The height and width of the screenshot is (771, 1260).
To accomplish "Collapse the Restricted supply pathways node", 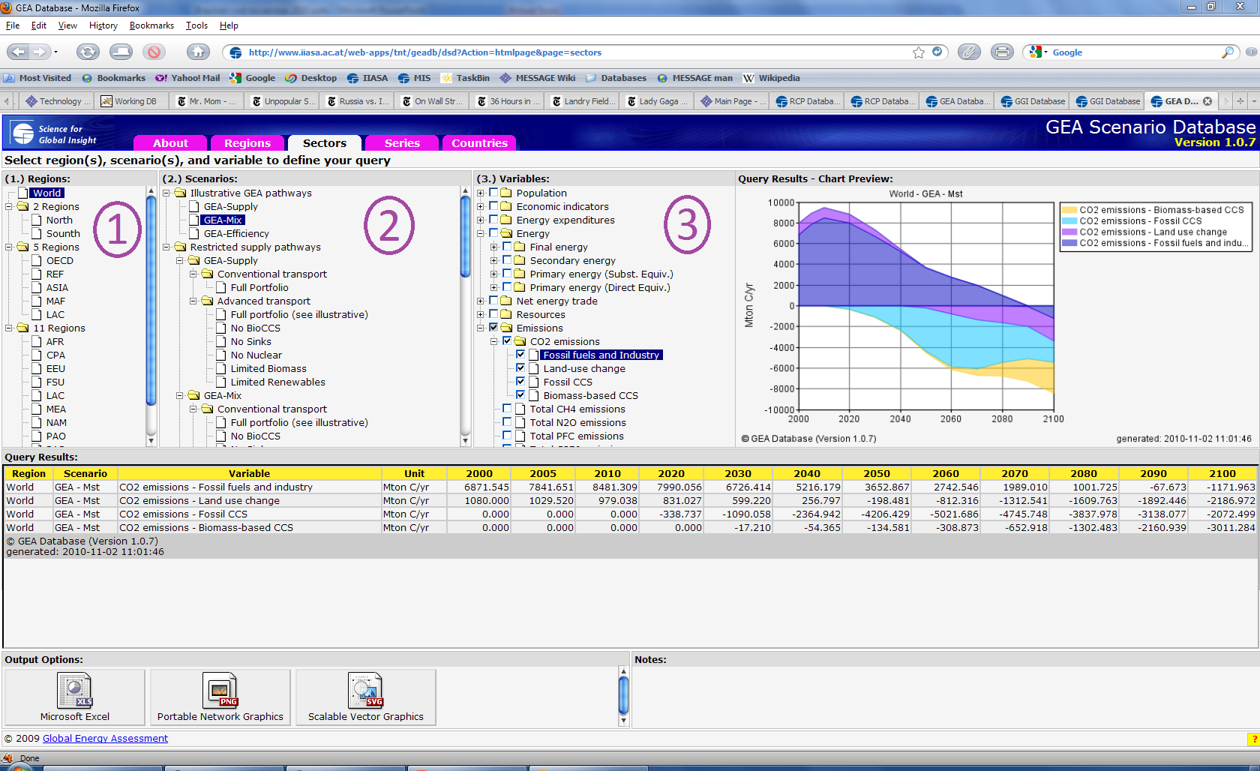I will tap(166, 247).
